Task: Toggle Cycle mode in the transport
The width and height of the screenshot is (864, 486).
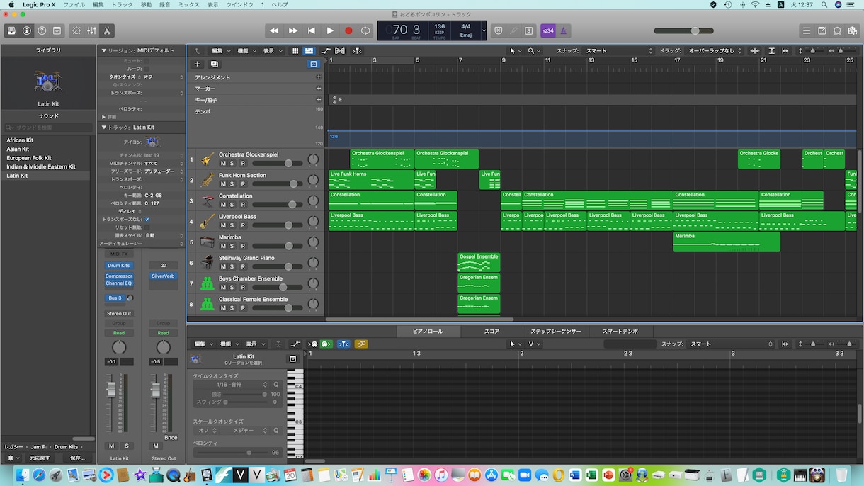Action: 365,30
